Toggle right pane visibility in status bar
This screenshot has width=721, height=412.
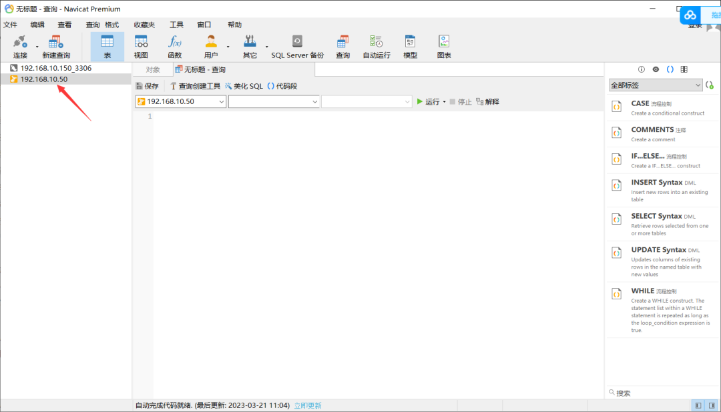point(712,405)
